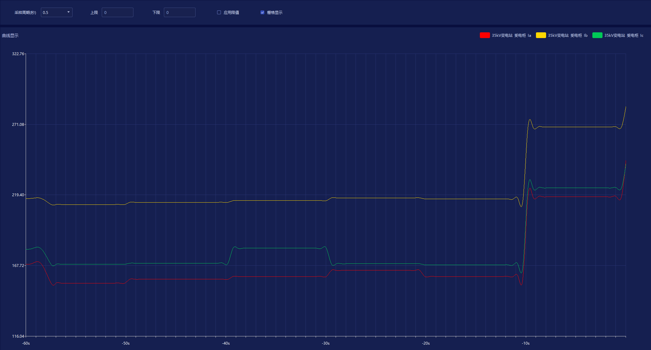Click the -60s time axis label
The height and width of the screenshot is (350, 651).
[26, 343]
